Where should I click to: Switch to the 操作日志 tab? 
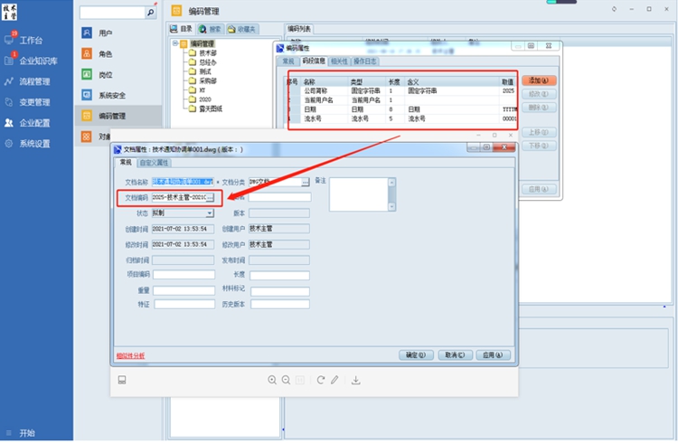[365, 61]
